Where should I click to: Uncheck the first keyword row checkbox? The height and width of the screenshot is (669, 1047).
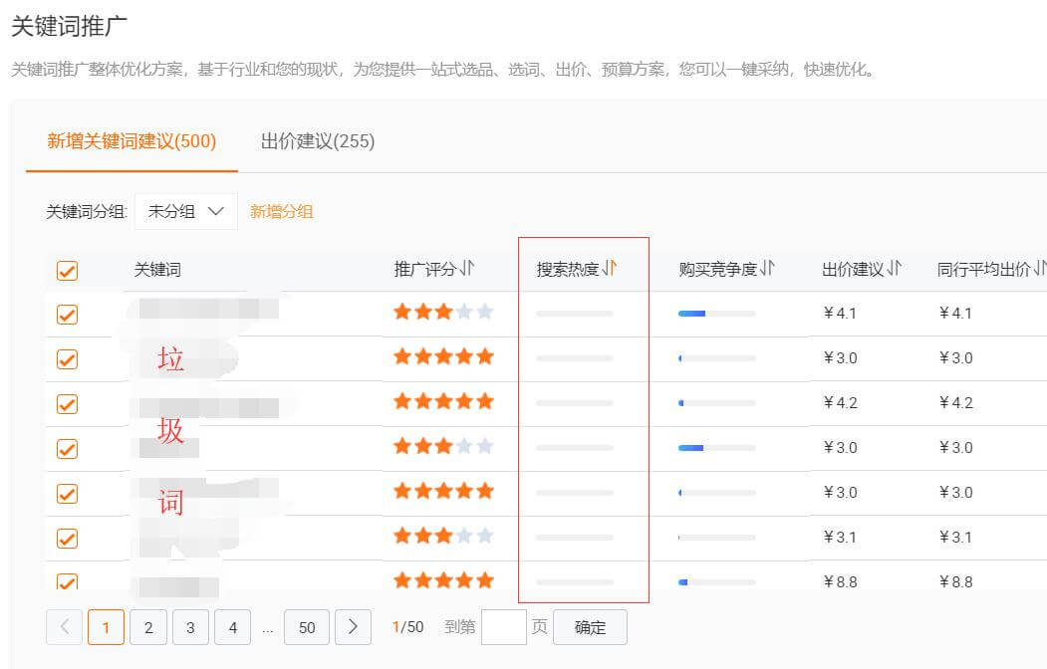coord(67,314)
